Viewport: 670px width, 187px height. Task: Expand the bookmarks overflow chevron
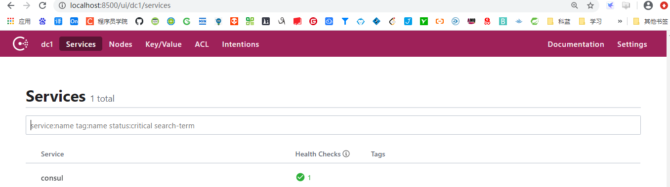click(620, 21)
